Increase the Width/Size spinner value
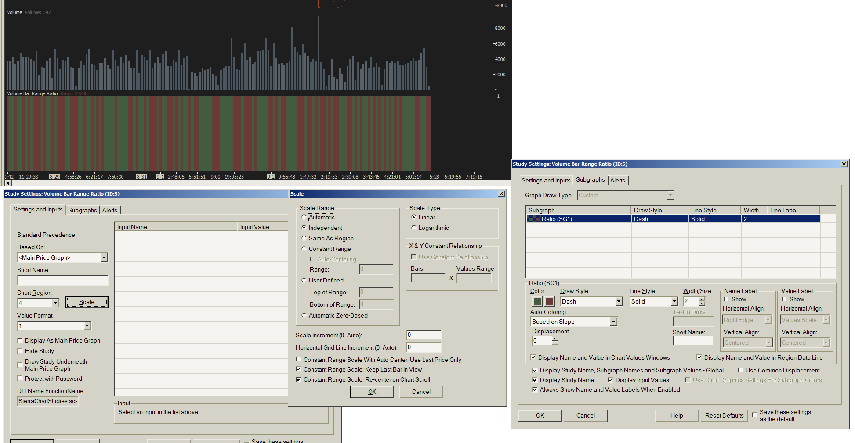The height and width of the screenshot is (443, 855). click(x=702, y=299)
